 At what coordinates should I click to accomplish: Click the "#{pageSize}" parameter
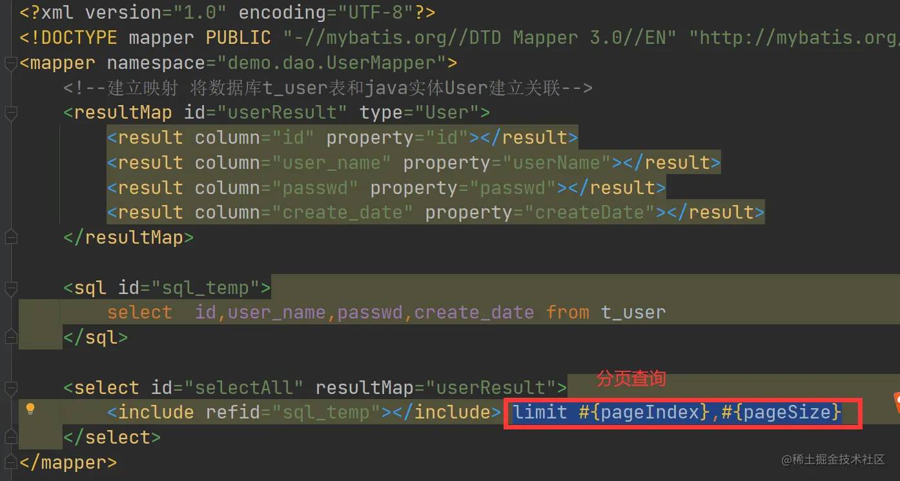(x=781, y=412)
